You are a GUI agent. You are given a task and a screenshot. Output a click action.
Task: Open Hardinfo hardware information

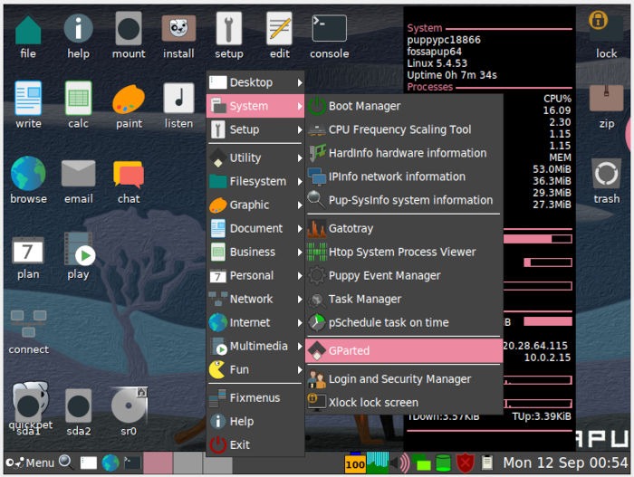(404, 153)
